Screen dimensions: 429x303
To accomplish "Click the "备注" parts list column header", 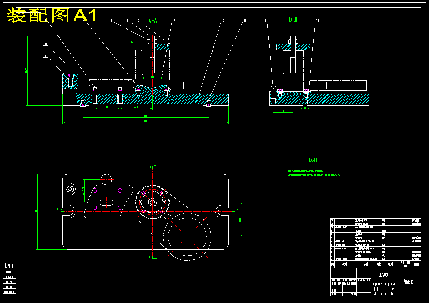I will 416,264.
